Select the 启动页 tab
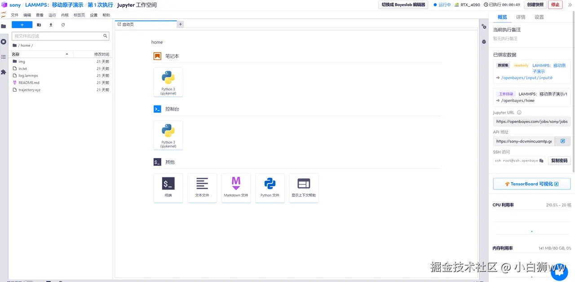This screenshot has height=282, width=575. [146, 24]
